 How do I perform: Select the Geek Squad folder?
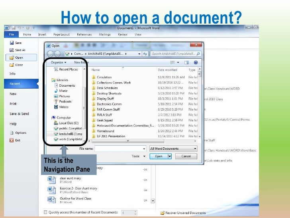coord(102,120)
